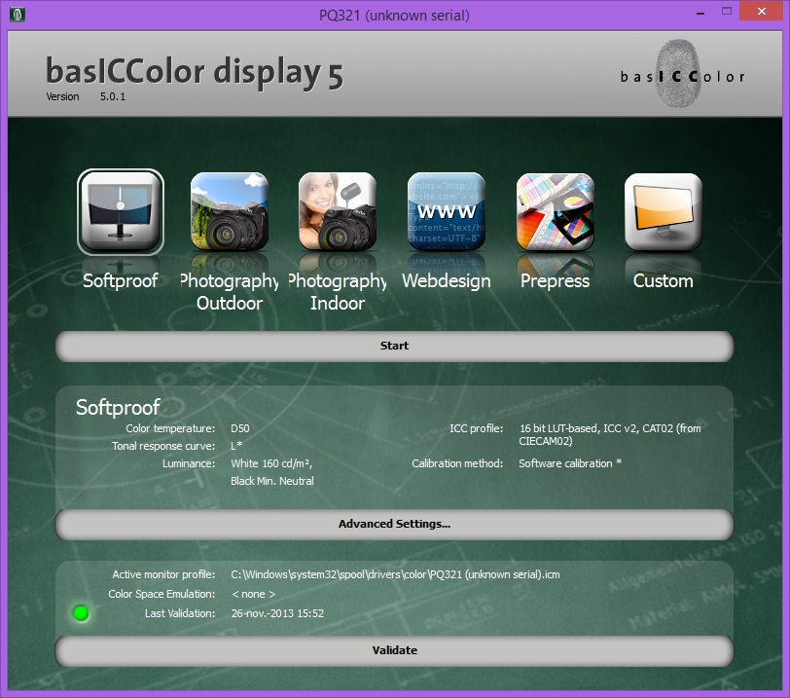
Task: Click the basICColor fingerprint logo
Action: coord(682,75)
